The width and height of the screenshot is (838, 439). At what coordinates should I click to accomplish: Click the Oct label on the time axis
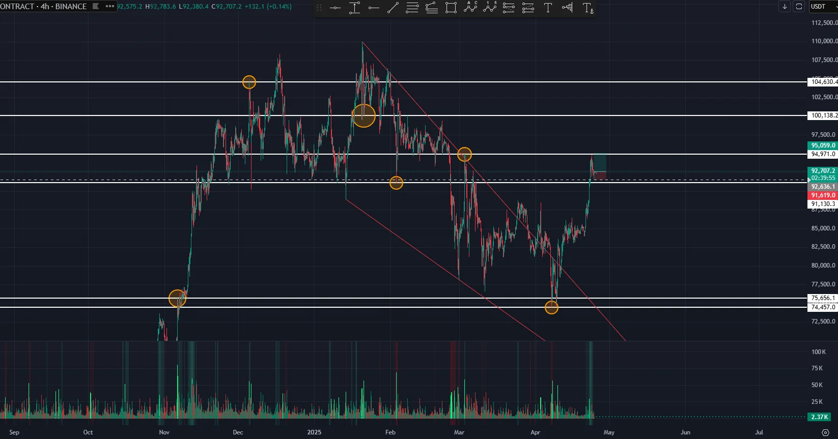[x=88, y=432]
